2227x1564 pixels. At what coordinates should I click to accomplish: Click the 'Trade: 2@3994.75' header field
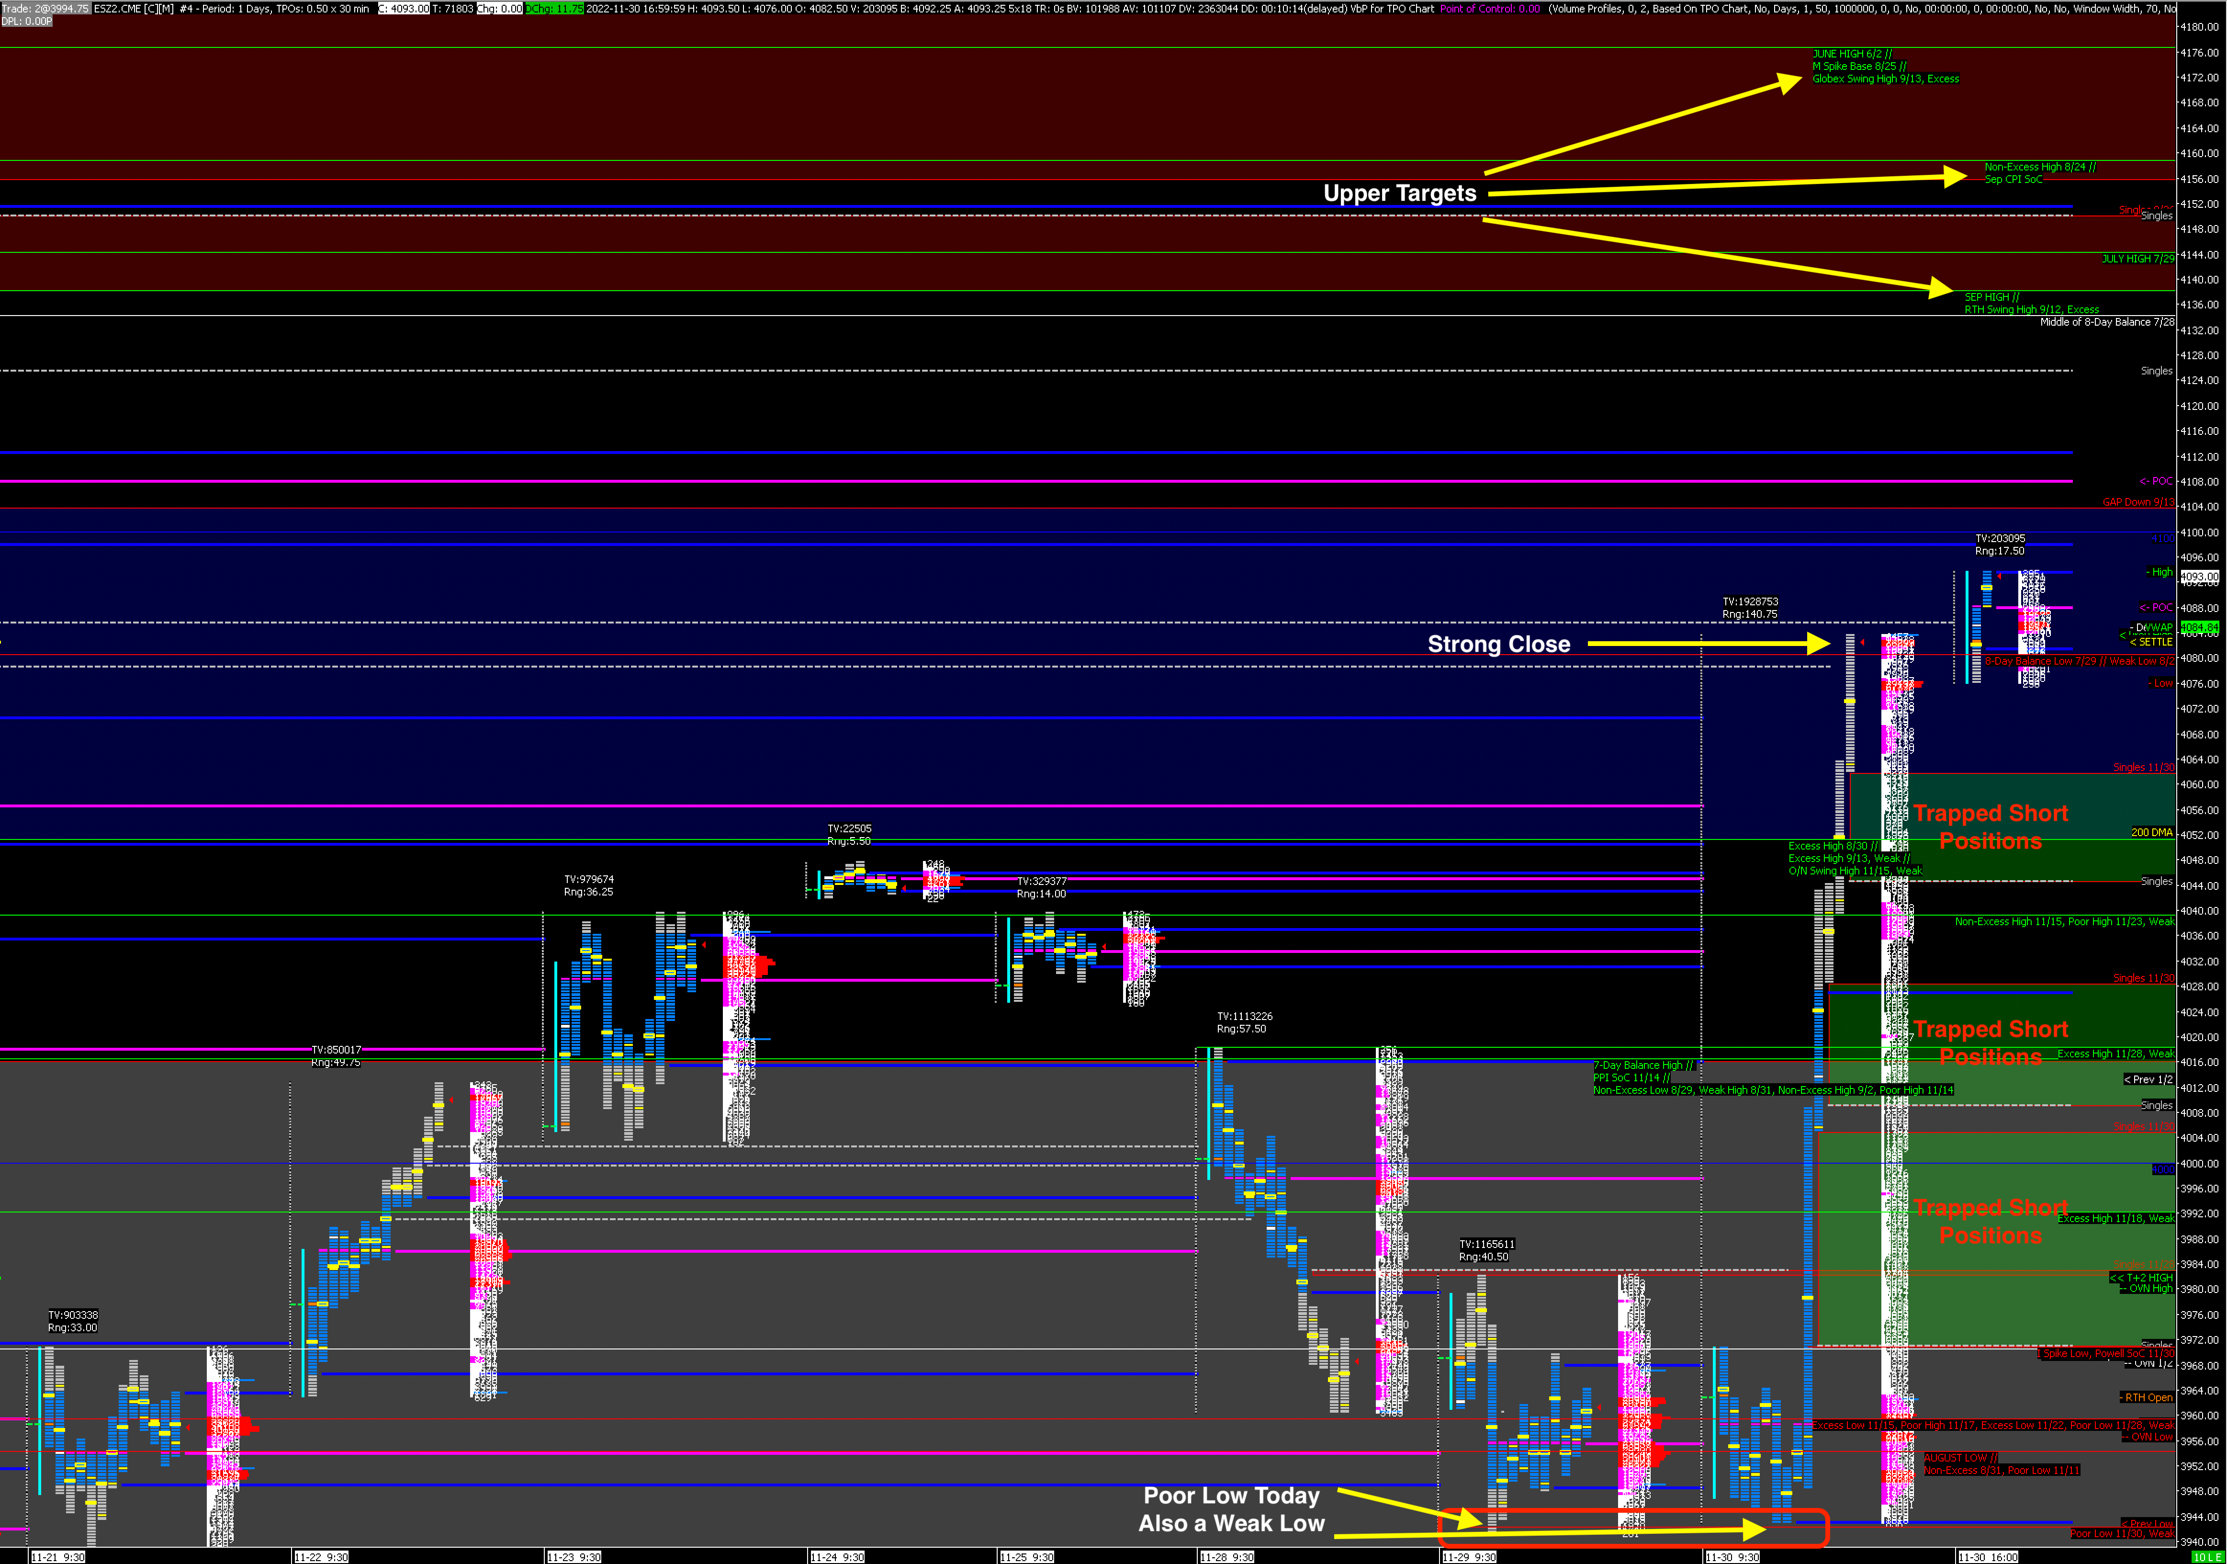click(45, 8)
